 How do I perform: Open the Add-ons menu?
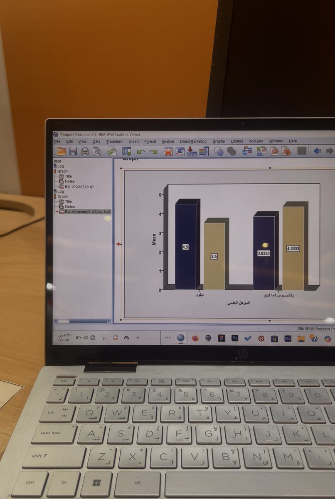click(x=256, y=141)
